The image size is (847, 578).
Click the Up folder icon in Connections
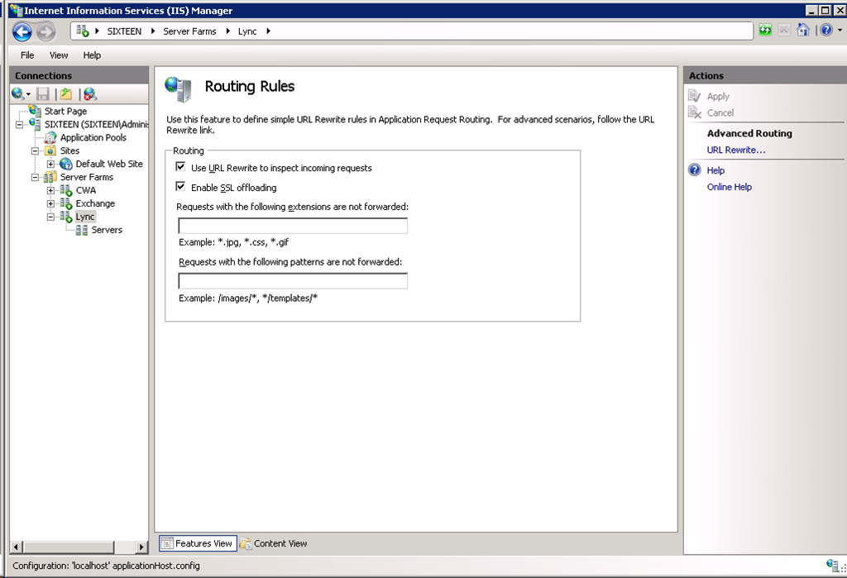[x=66, y=94]
